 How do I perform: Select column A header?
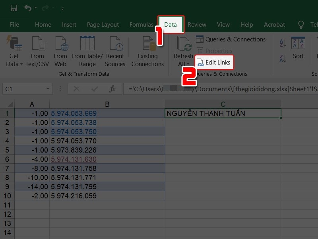point(32,104)
